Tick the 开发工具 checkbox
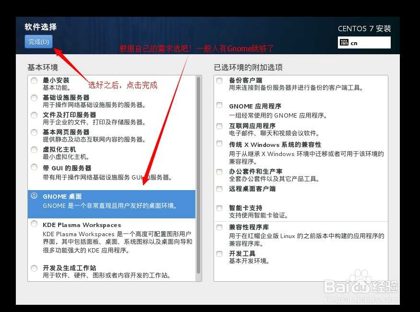 [219, 253]
